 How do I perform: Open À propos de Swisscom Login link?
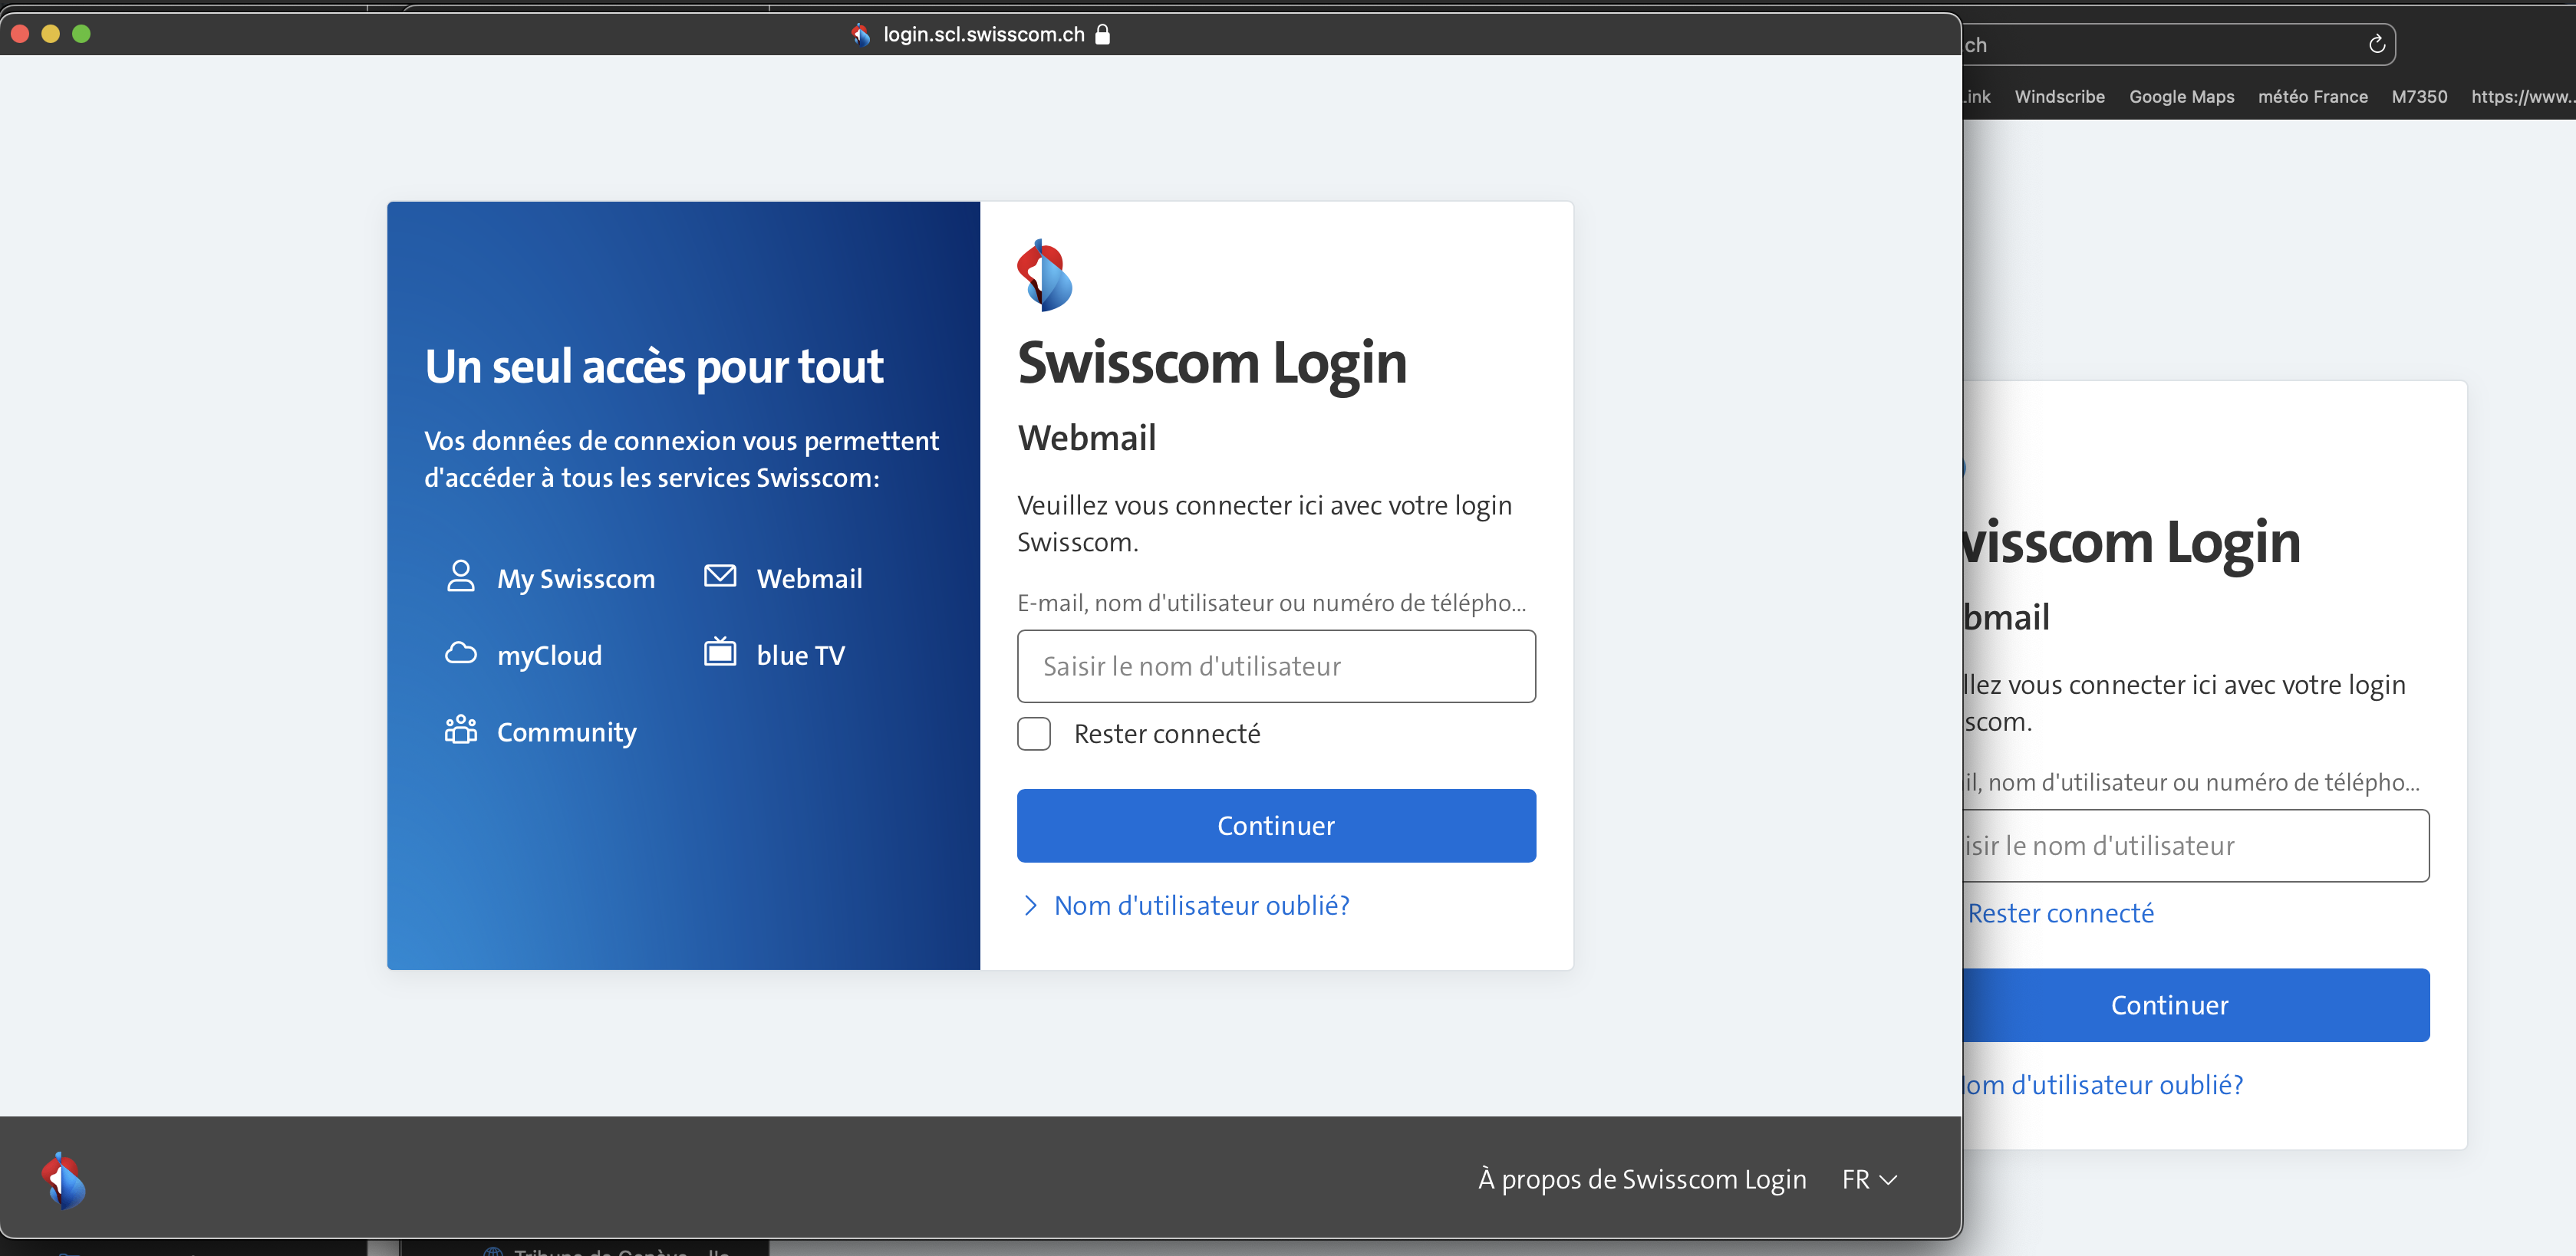[1641, 1179]
